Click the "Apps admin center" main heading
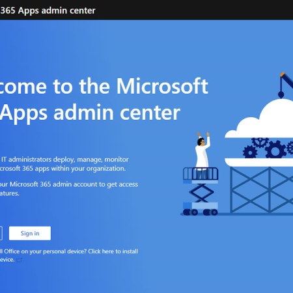This screenshot has width=293, height=293. [90, 113]
